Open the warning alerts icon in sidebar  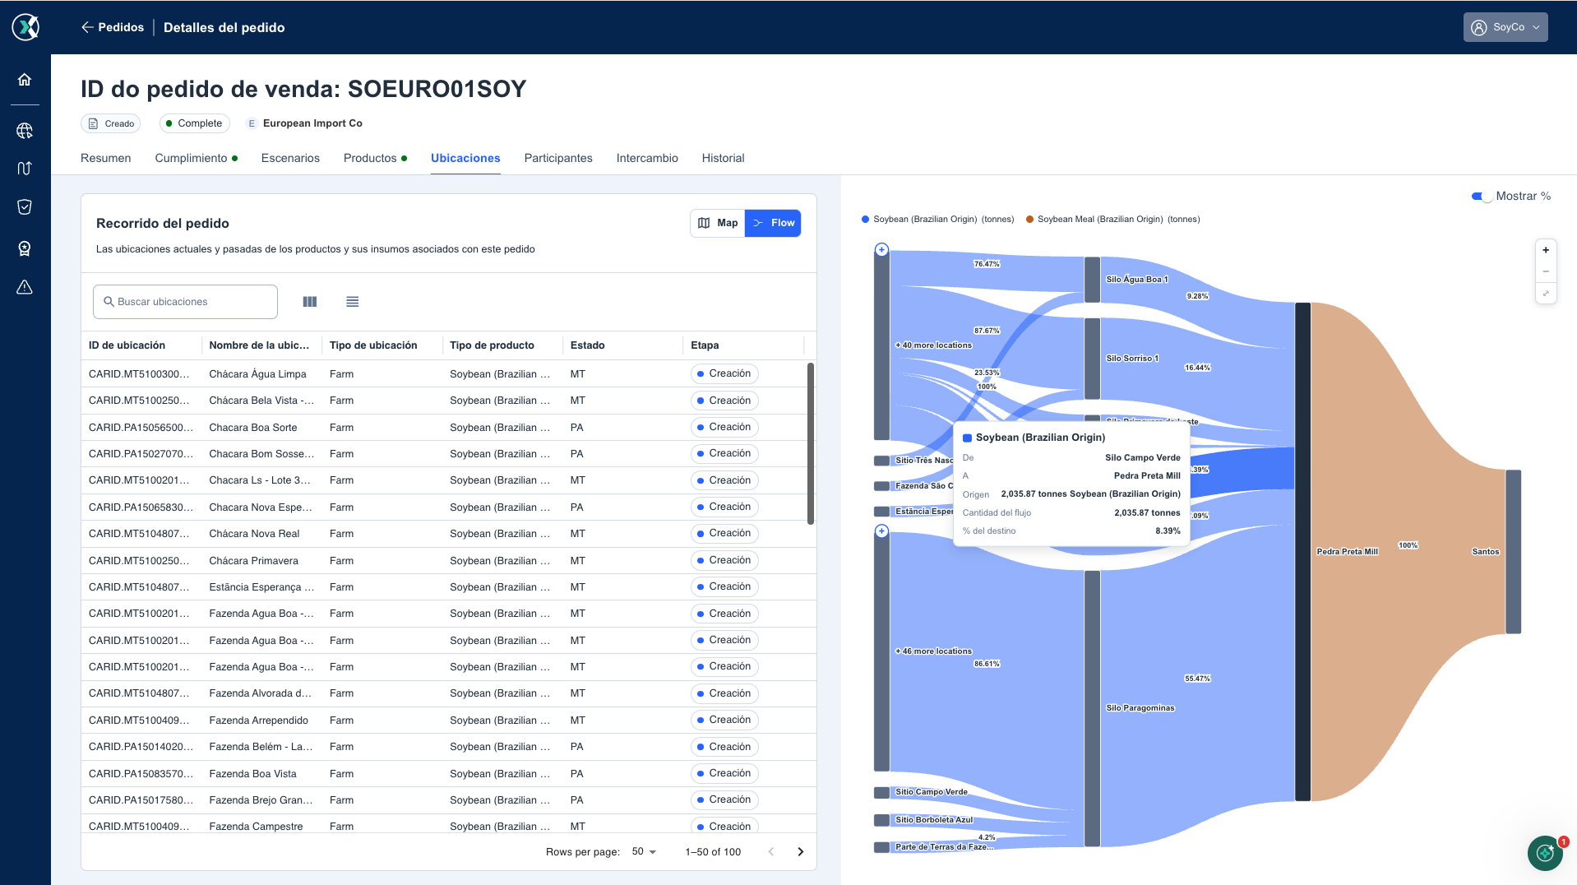point(25,287)
